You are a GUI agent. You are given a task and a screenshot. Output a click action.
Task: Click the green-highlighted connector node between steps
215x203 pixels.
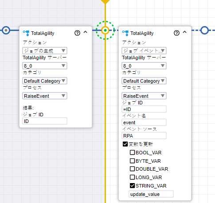[105, 31]
